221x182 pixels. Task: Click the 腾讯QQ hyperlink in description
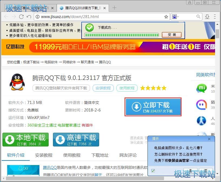(50, 167)
